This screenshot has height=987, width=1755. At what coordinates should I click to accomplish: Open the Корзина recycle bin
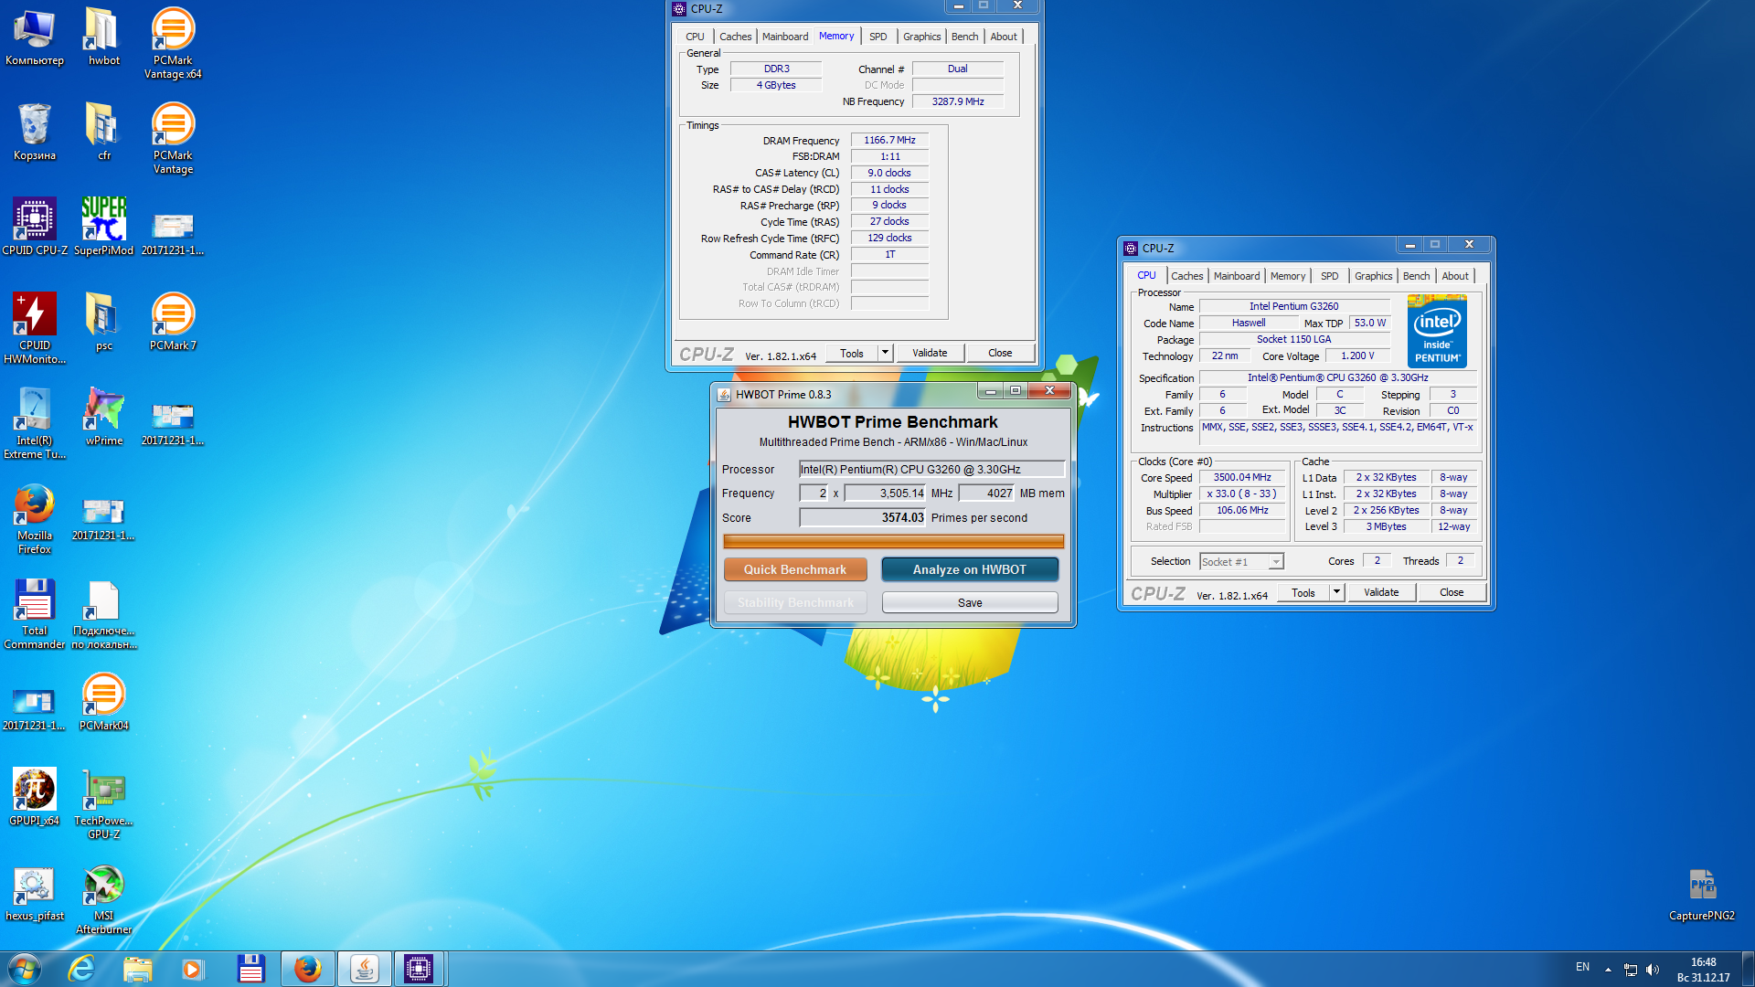point(35,133)
